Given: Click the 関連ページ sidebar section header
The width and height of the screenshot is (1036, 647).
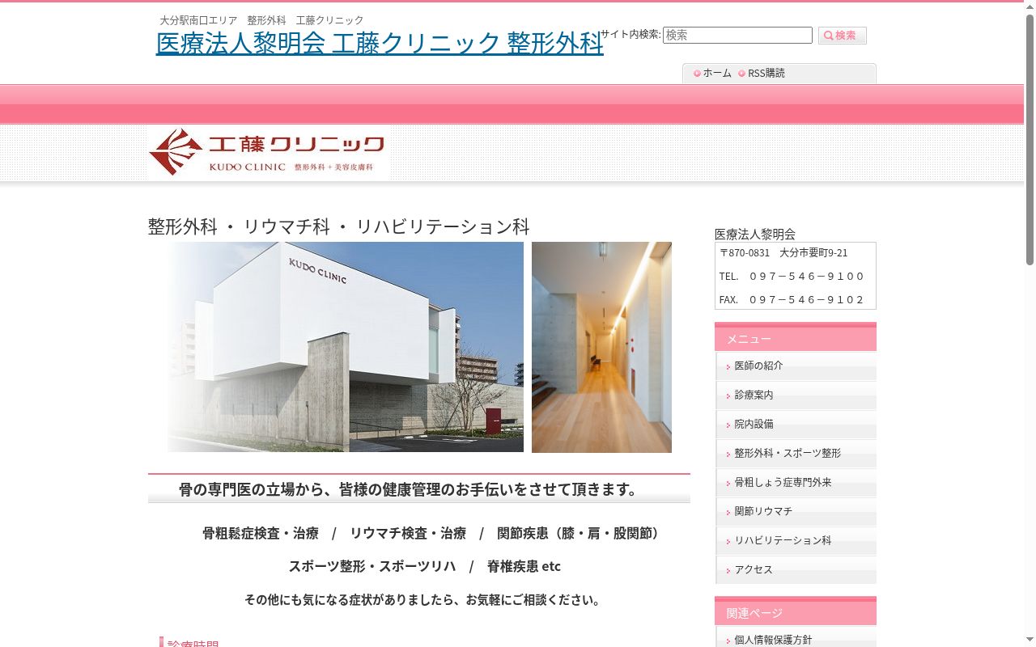Looking at the screenshot, I should [x=796, y=611].
